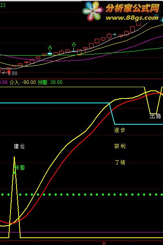The image size is (163, 245).
Task: Click the first green down arrow marker
Action: click(50, 48)
